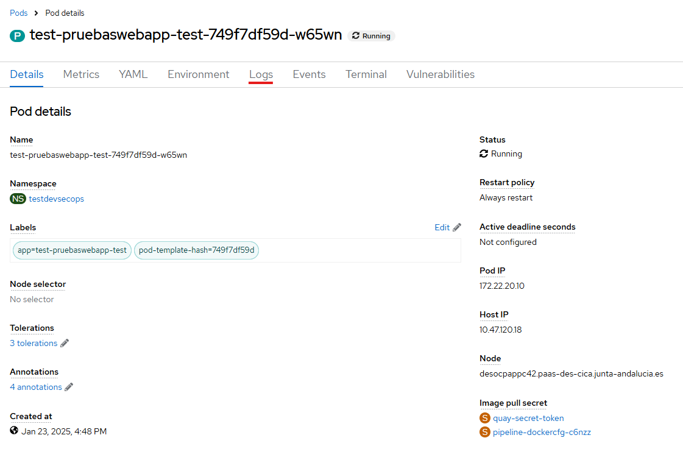683x449 pixels.
Task: Click the pencil icon next to Labels Edit
Action: (457, 227)
